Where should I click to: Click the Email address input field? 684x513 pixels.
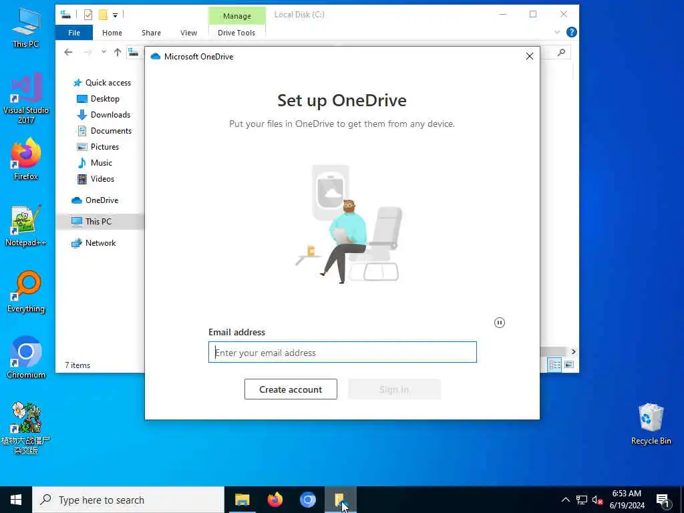(x=343, y=352)
